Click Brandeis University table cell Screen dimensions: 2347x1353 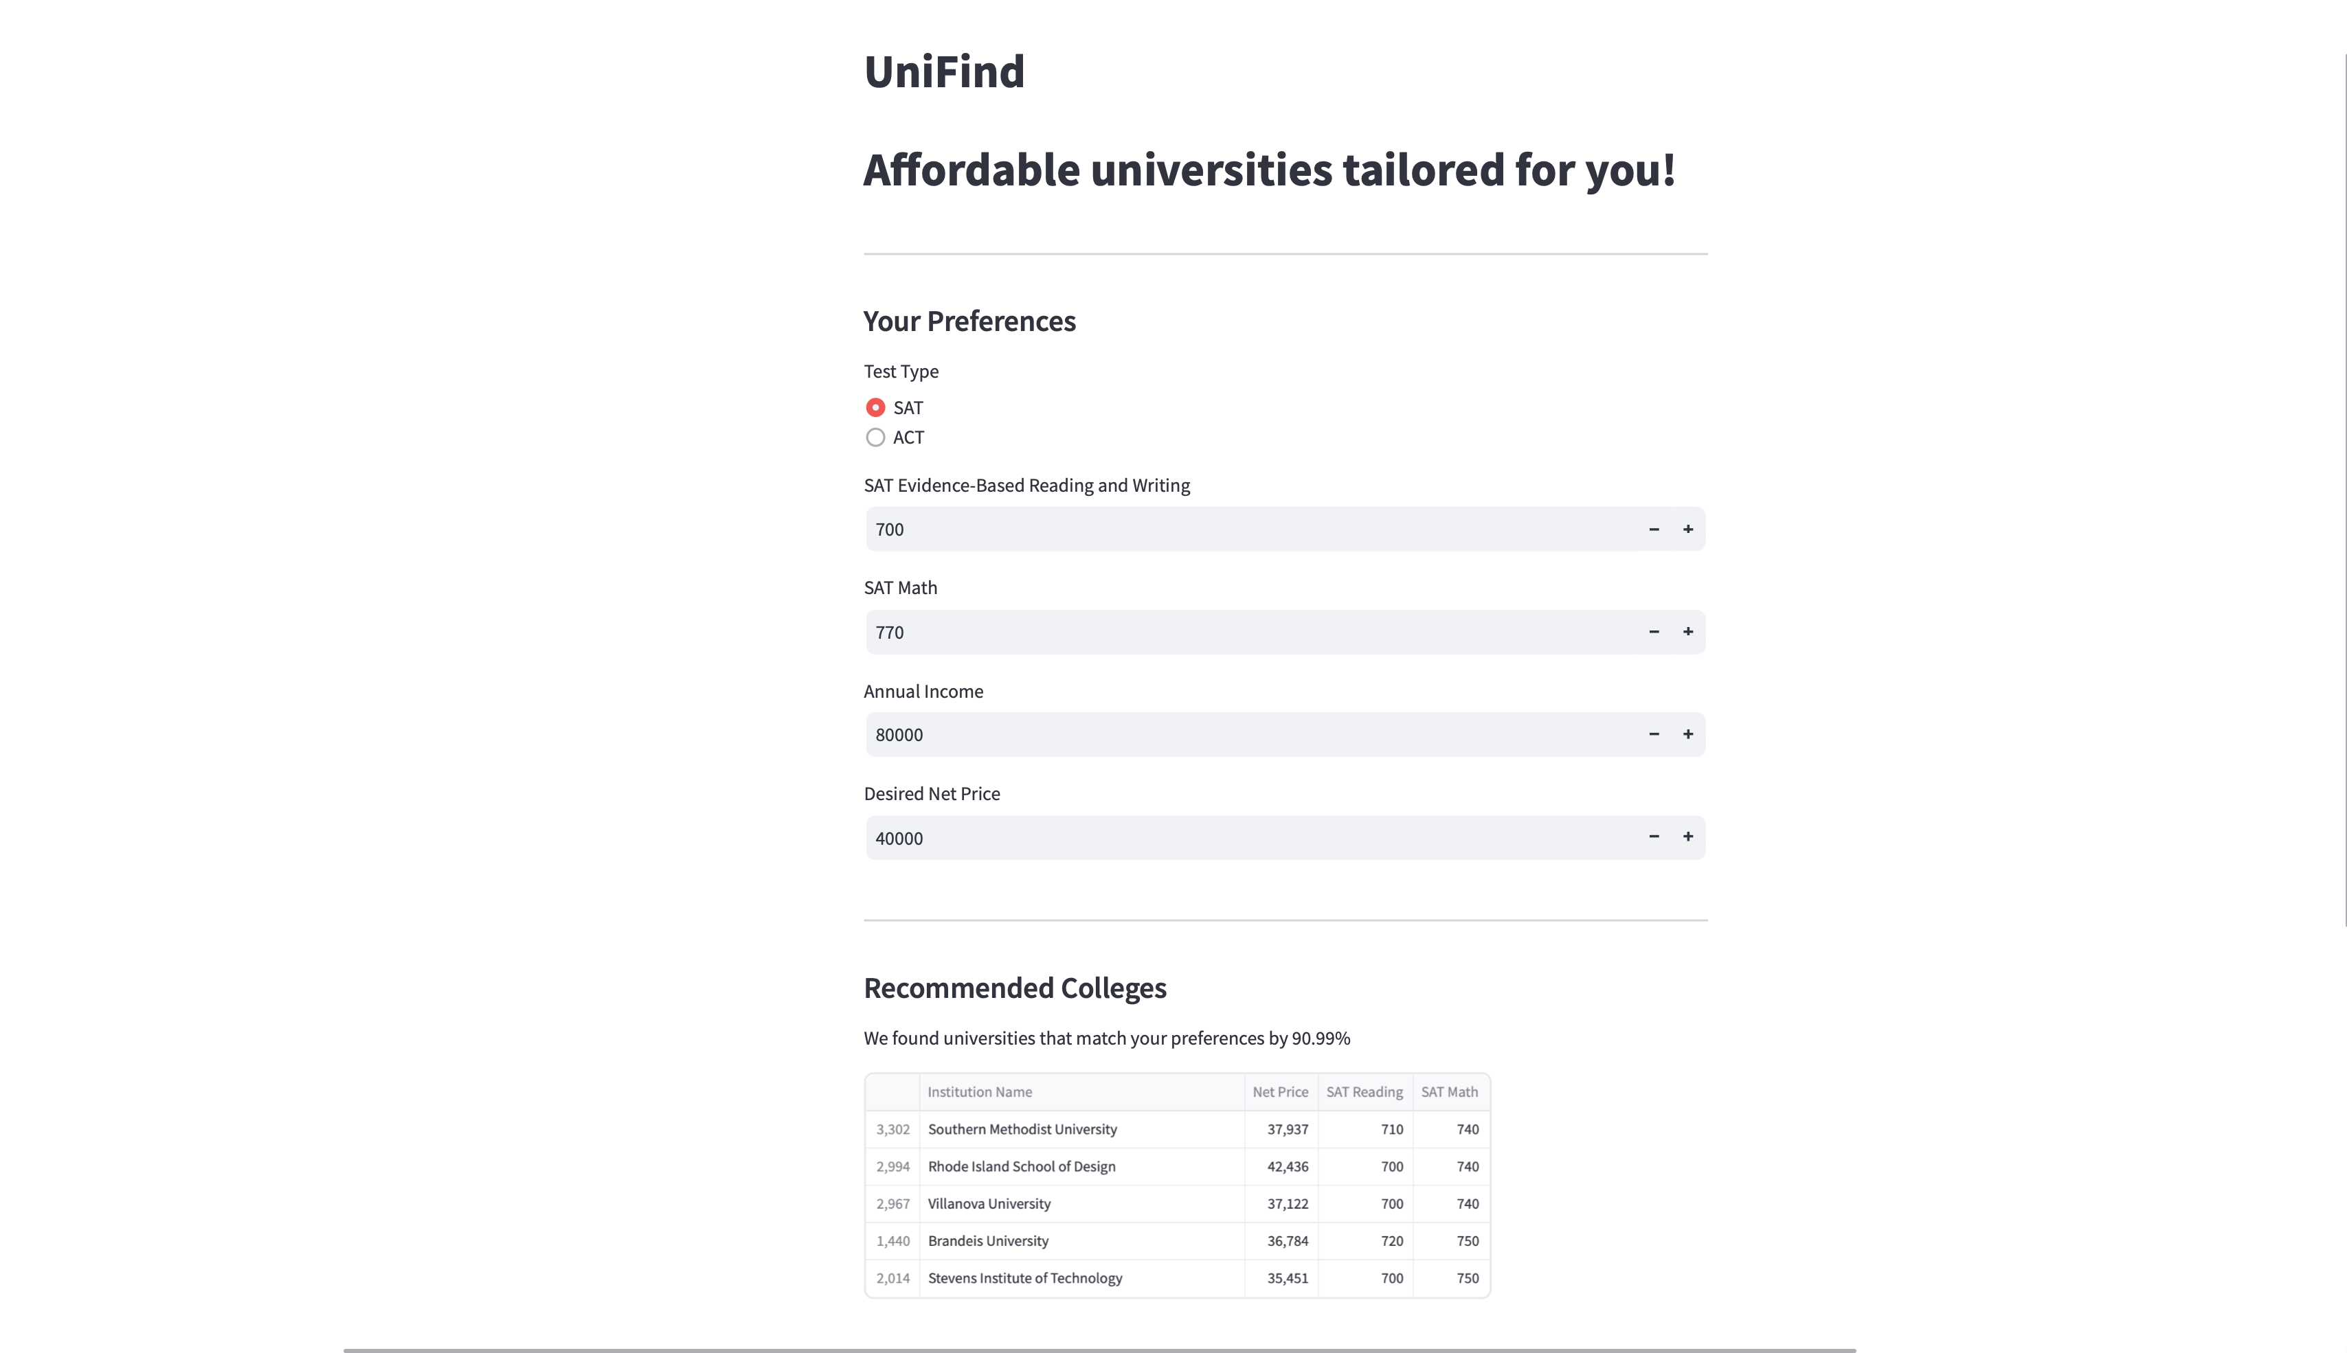(988, 1240)
